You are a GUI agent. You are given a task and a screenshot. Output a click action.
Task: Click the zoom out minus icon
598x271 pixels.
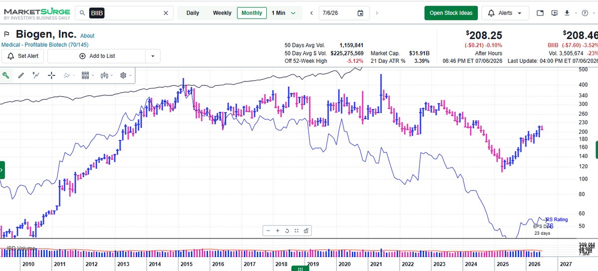[x=268, y=231]
